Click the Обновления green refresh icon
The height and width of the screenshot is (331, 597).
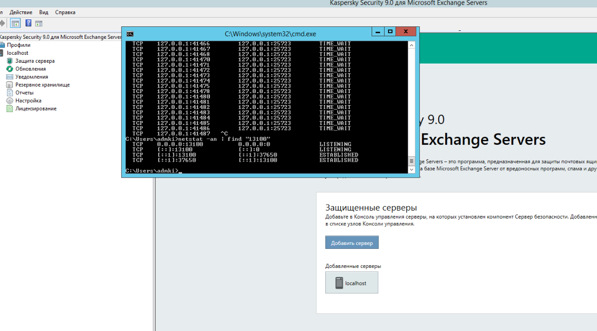[9, 69]
